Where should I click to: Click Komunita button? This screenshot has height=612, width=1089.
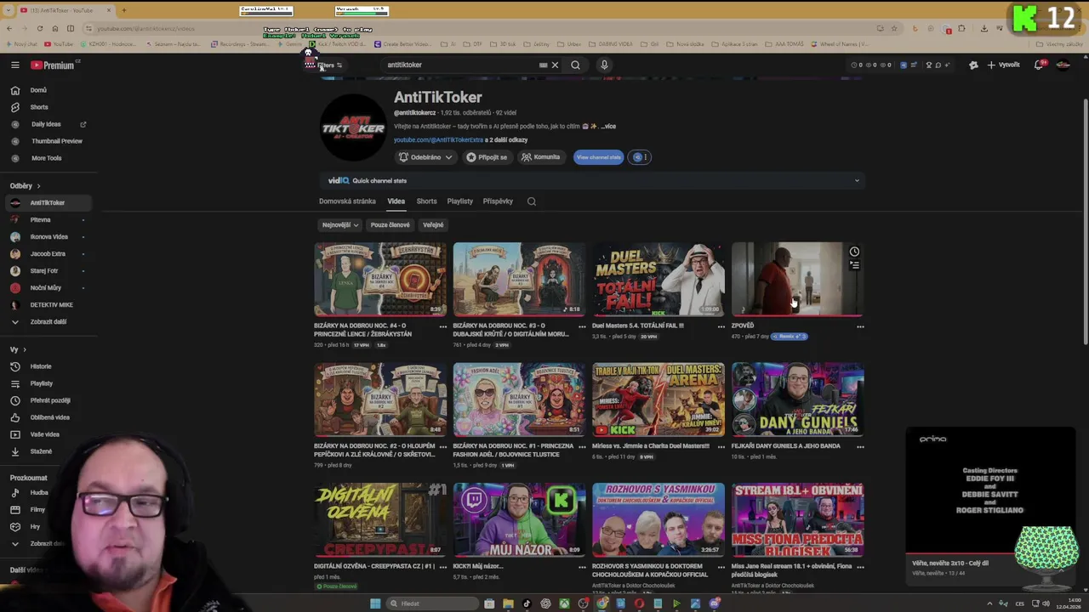click(x=541, y=157)
